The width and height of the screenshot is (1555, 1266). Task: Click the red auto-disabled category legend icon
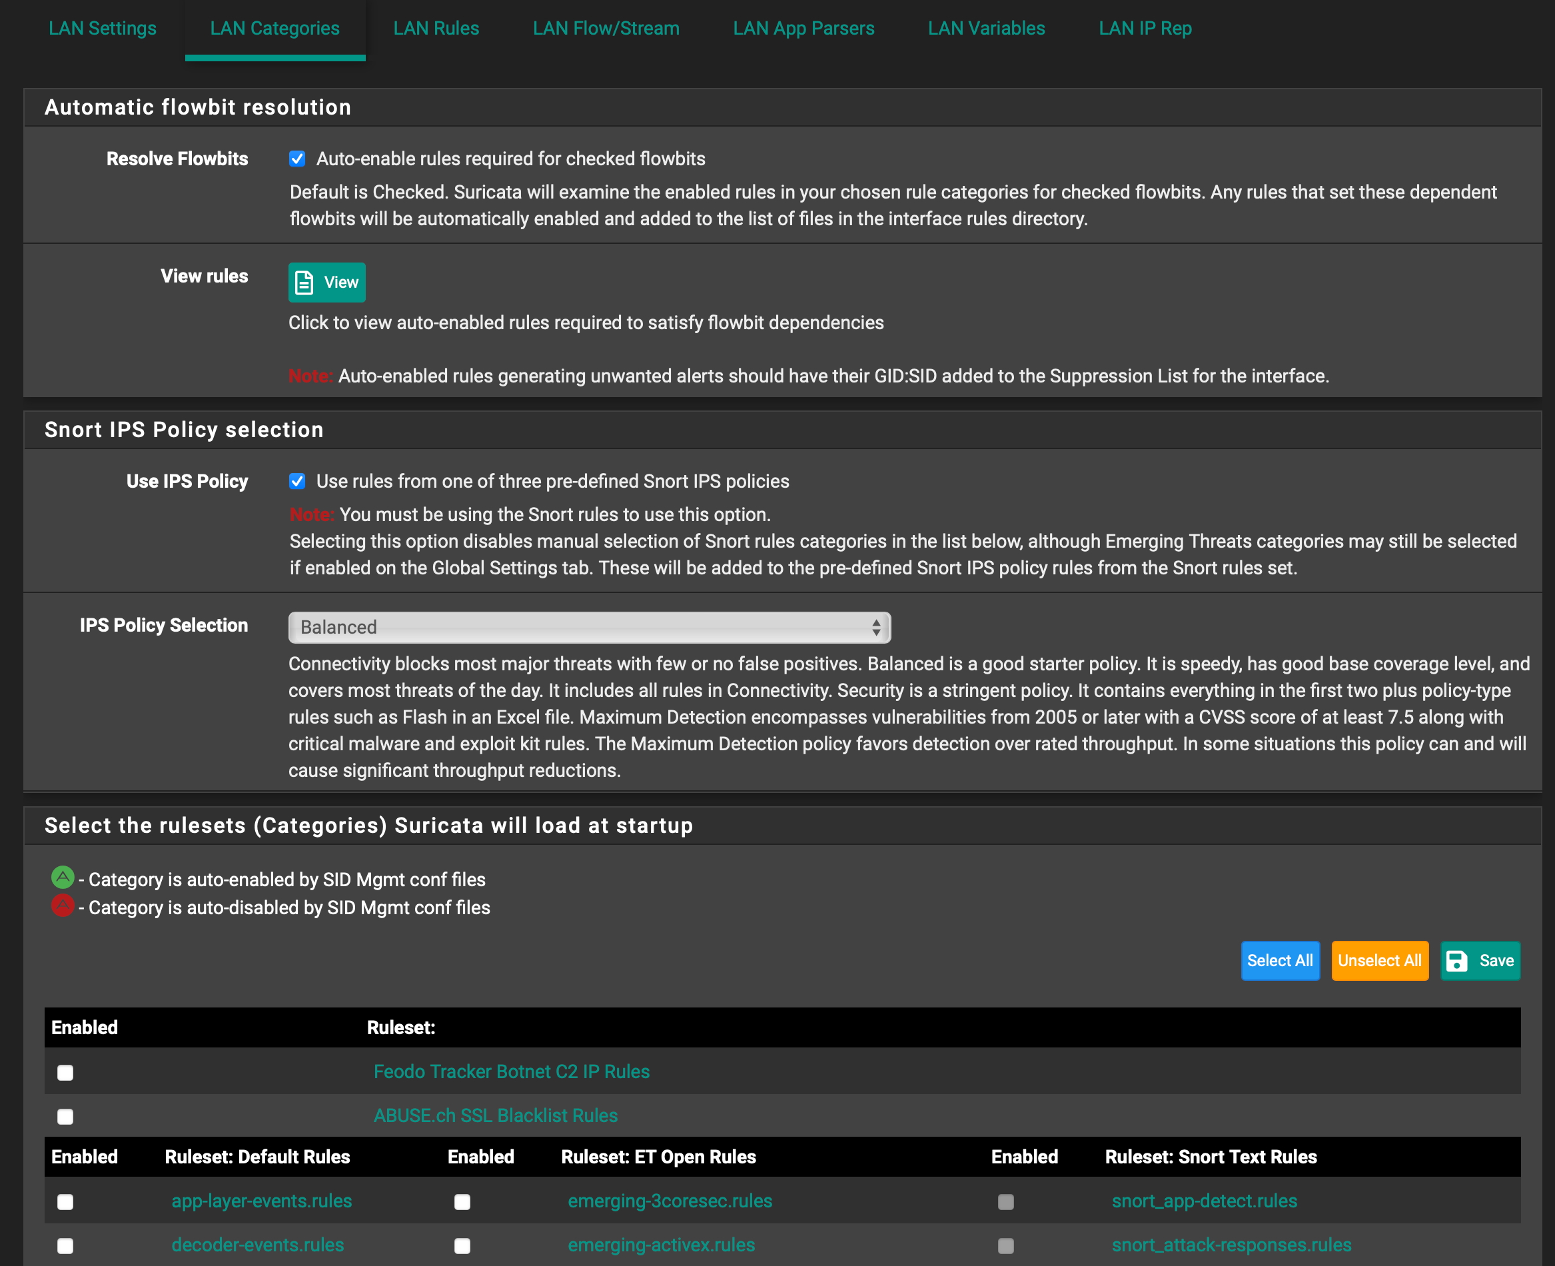63,905
